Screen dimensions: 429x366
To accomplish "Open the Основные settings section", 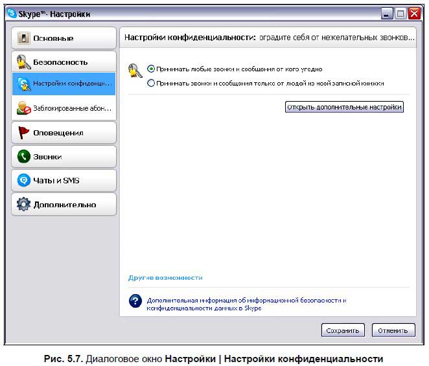I will [64, 38].
